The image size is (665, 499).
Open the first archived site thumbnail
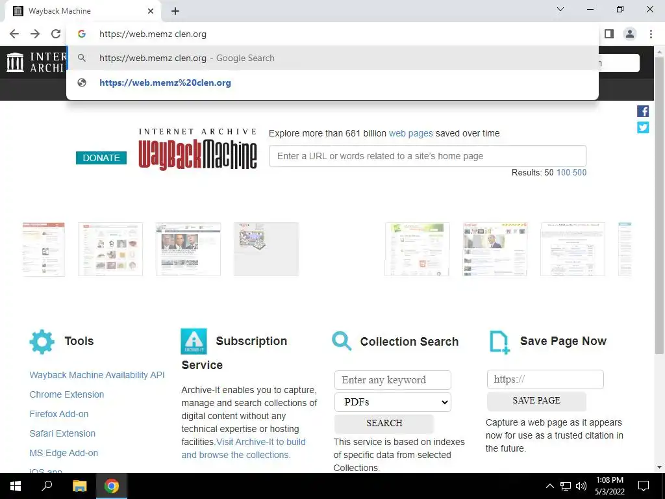pyautogui.click(x=44, y=249)
